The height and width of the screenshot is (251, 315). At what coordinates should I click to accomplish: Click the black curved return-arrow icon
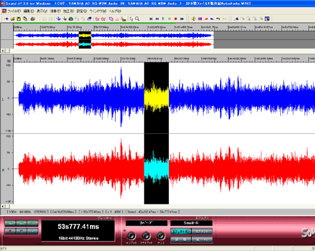click(x=219, y=19)
